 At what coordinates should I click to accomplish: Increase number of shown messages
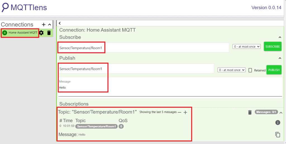point(185,112)
